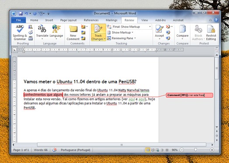Open the Research pane icon
Screen dimensions: 229x163
31,27
